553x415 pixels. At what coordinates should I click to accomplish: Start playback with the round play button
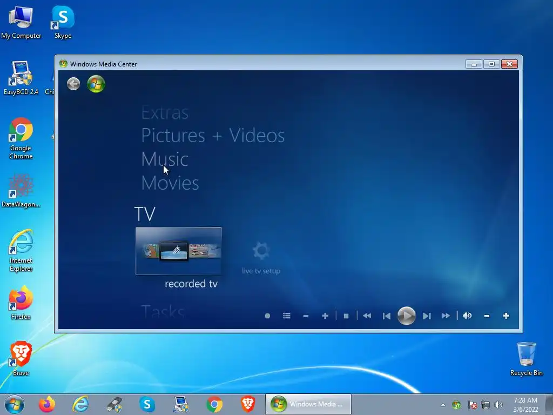pyautogui.click(x=406, y=316)
